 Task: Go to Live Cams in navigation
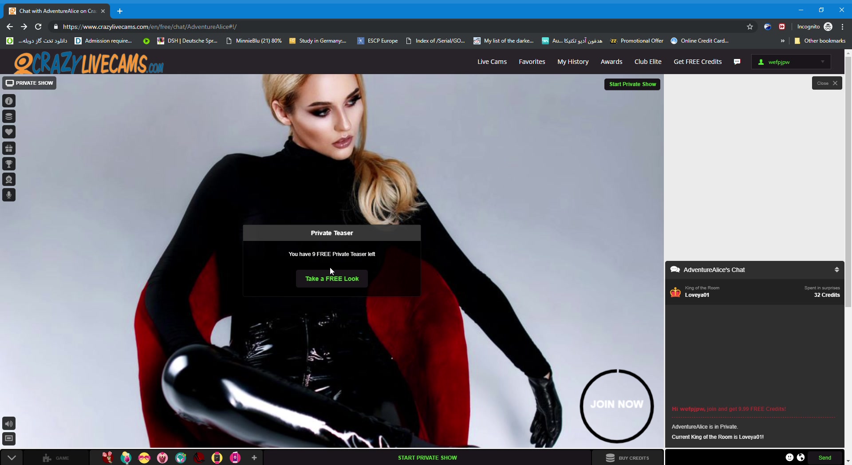pyautogui.click(x=492, y=62)
